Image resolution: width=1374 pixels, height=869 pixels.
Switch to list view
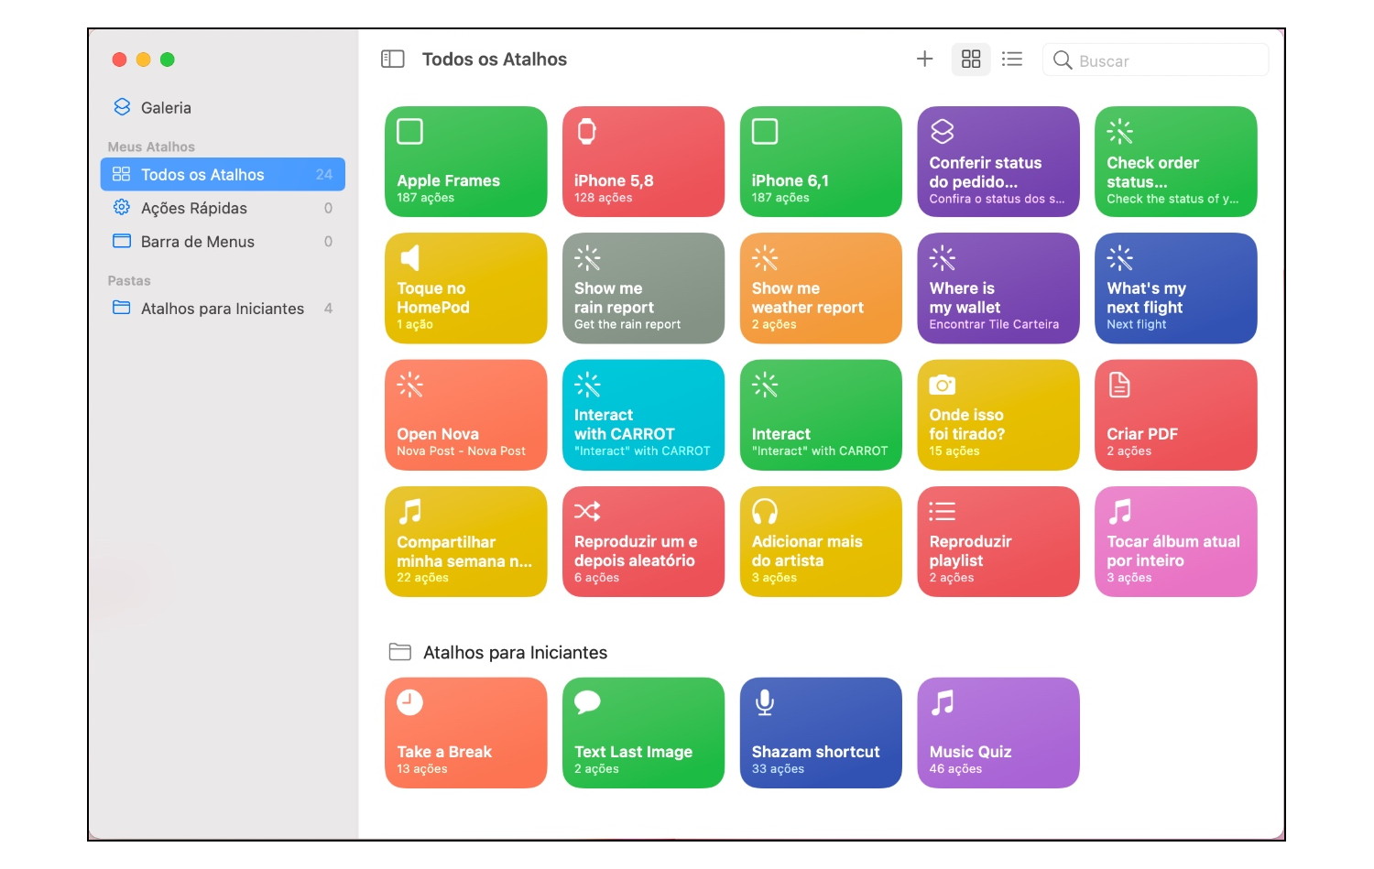(1012, 60)
